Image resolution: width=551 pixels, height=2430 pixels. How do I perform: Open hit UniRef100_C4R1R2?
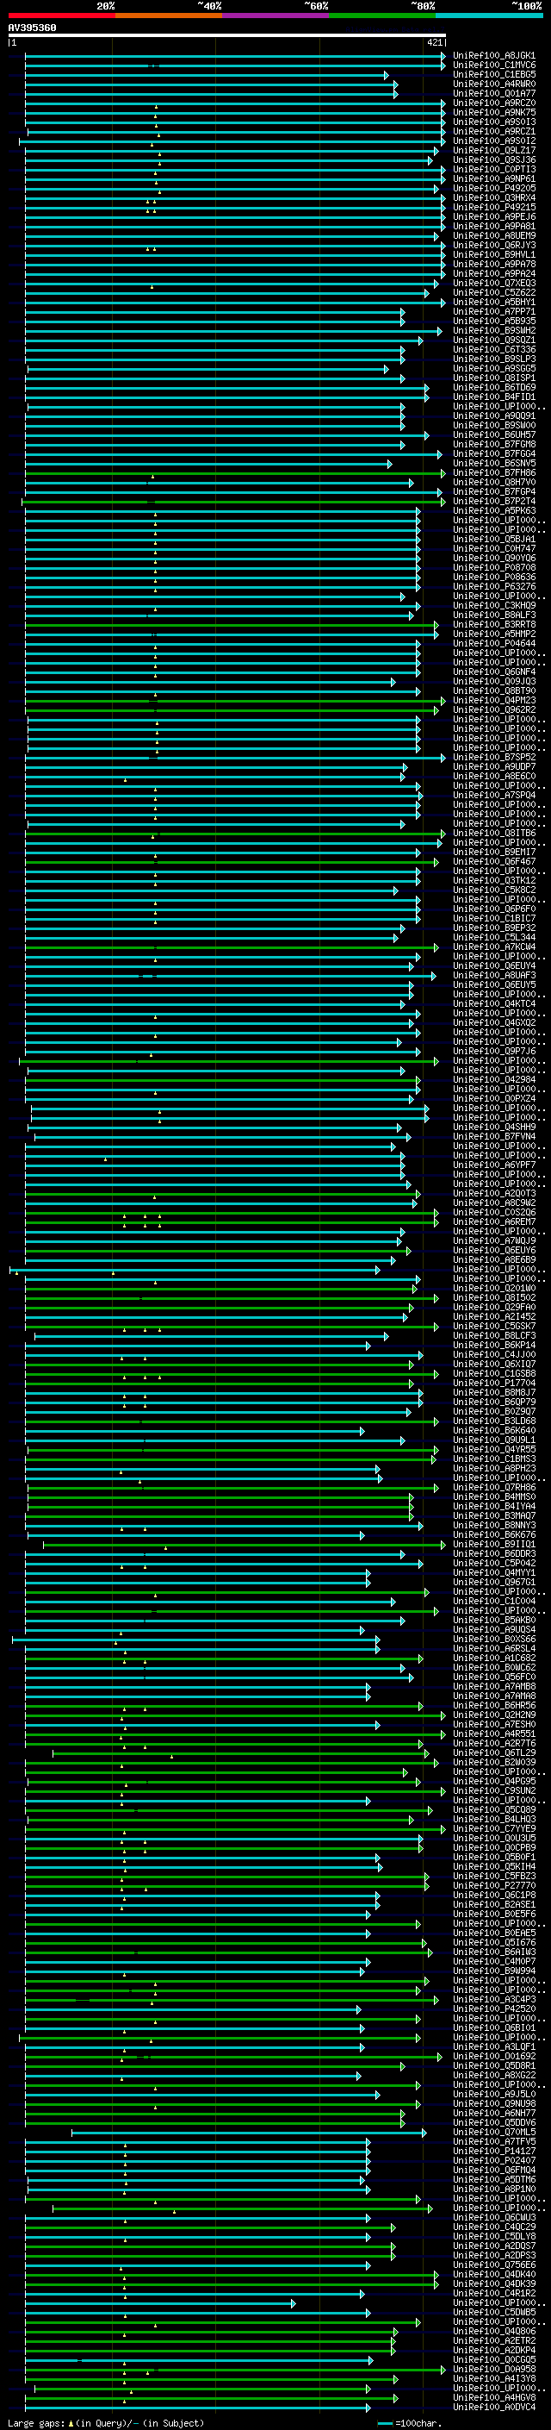494,2293
